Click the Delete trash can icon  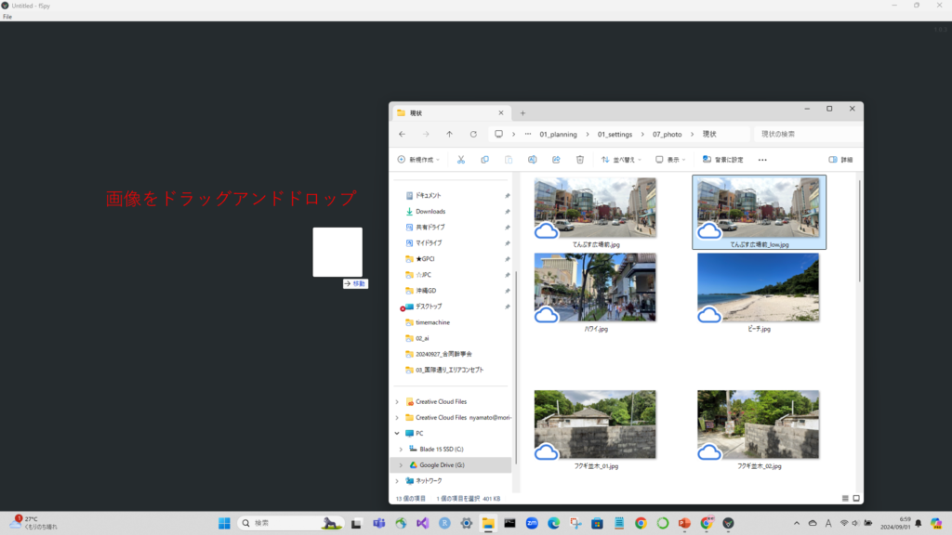point(580,160)
